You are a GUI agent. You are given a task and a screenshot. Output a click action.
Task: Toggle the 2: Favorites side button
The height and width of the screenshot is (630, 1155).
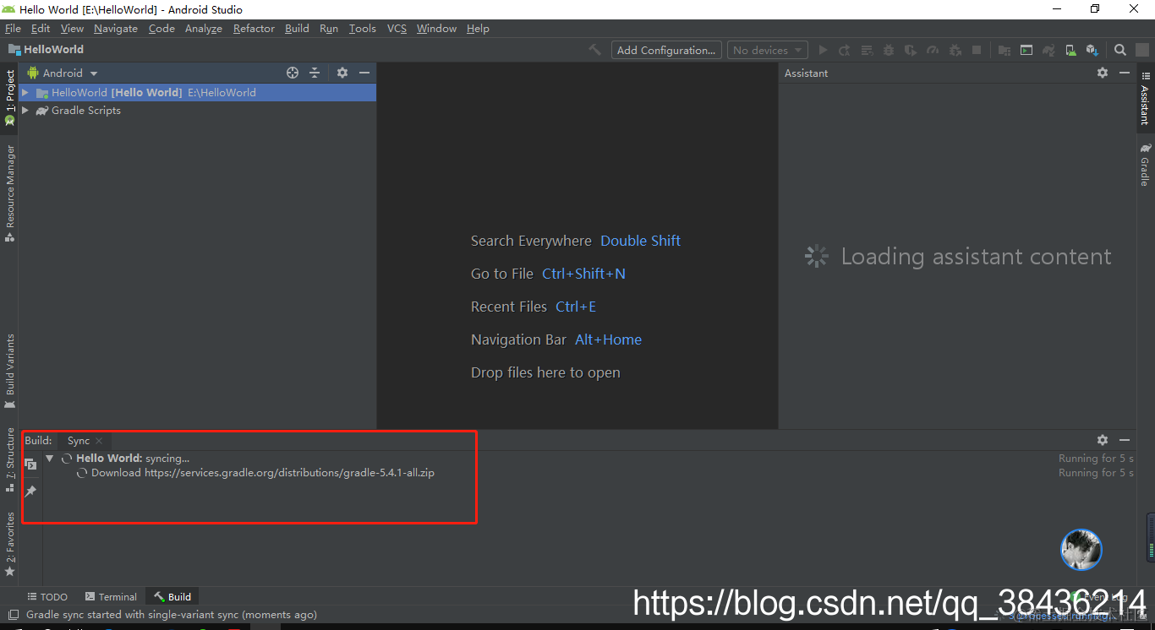(10, 545)
